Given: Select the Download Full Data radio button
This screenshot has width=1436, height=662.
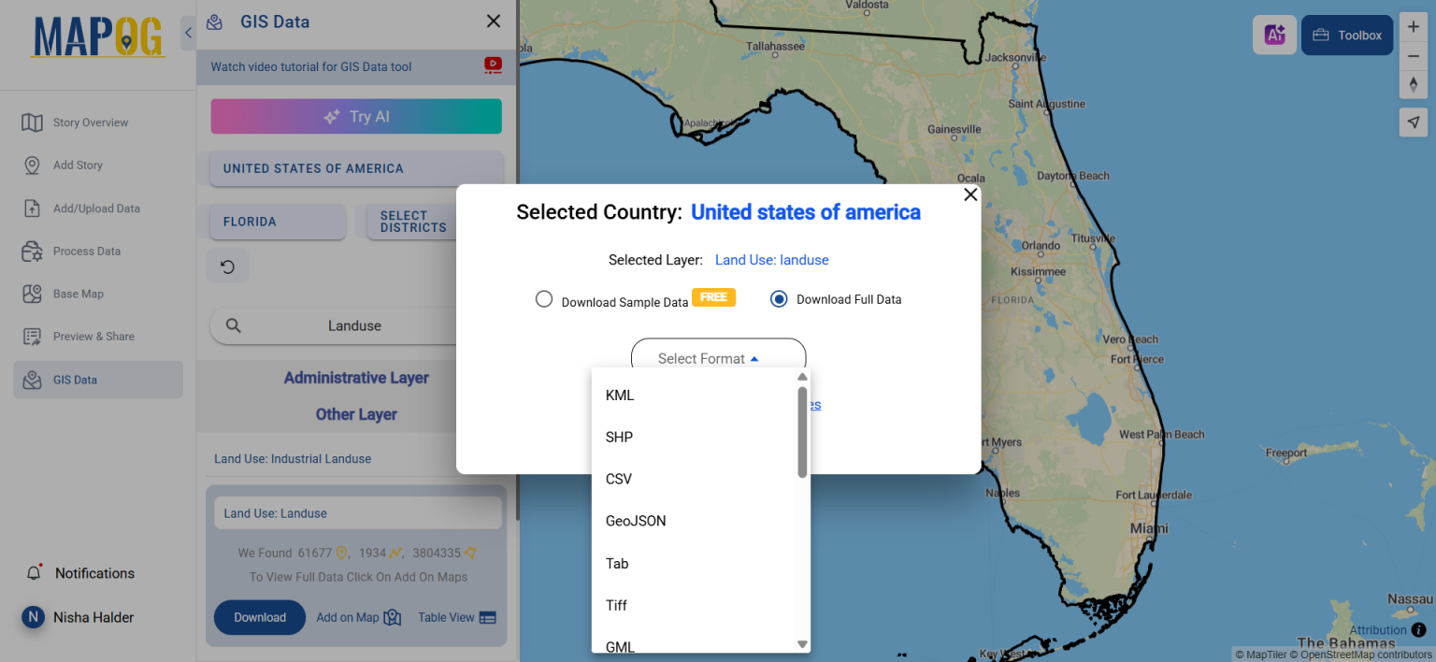Looking at the screenshot, I should [x=779, y=298].
